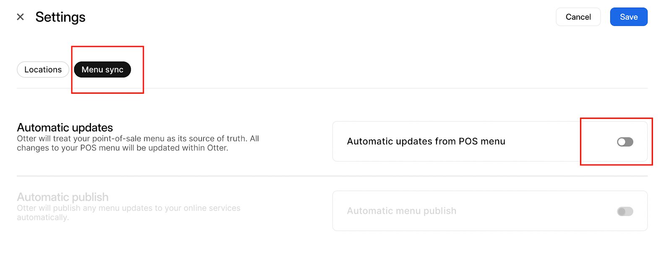671x267 pixels.
Task: Cancel the settings changes
Action: [x=578, y=17]
